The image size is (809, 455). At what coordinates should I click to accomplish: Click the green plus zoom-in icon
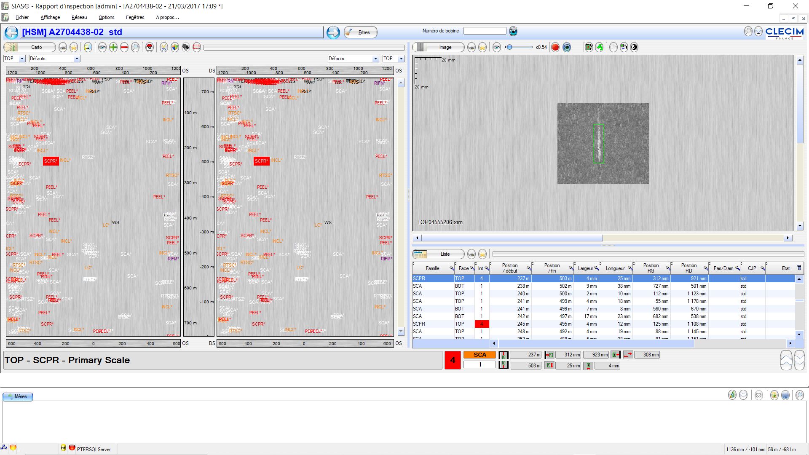pyautogui.click(x=113, y=47)
